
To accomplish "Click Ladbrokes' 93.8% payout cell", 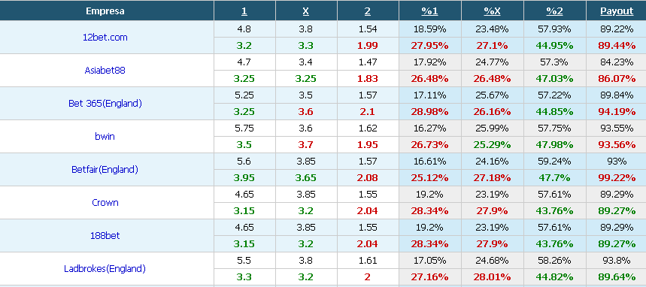I will (617, 260).
